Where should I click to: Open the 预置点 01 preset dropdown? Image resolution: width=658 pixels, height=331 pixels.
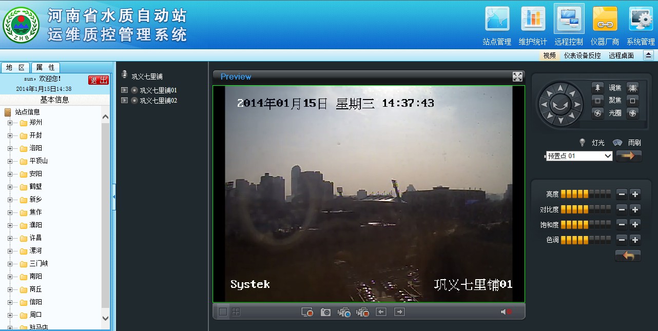579,155
